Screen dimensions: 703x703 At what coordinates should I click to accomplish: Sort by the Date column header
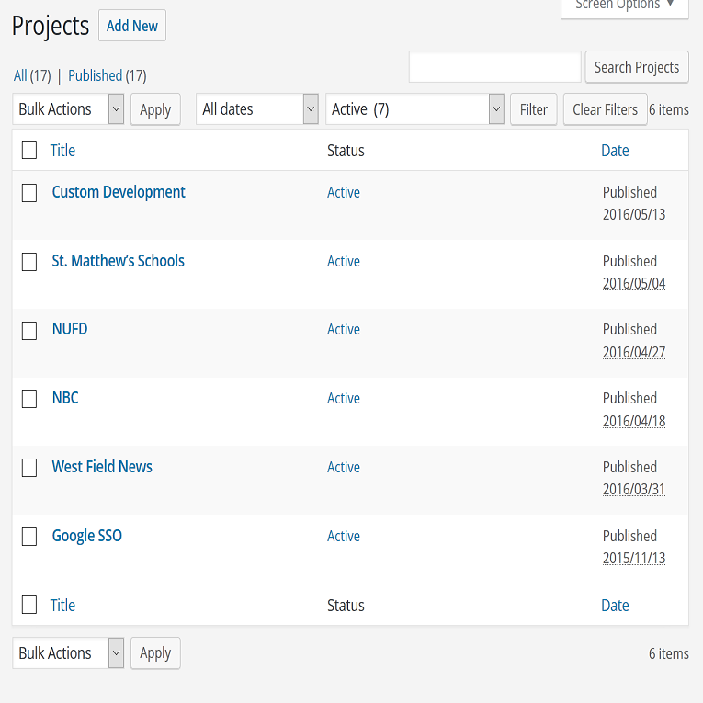(x=615, y=151)
